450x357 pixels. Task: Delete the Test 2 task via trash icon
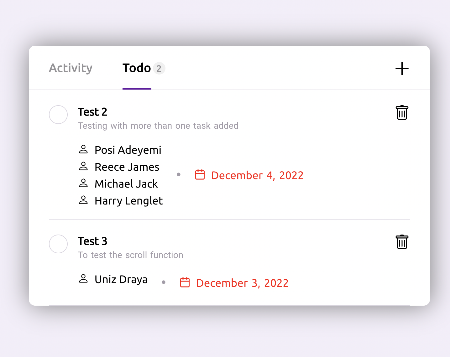point(402,113)
